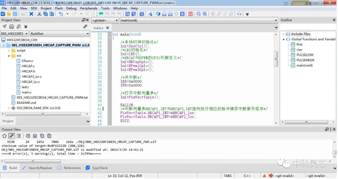Open the Windows menu
Viewport: 338px width, 179px height.
tap(120, 8)
